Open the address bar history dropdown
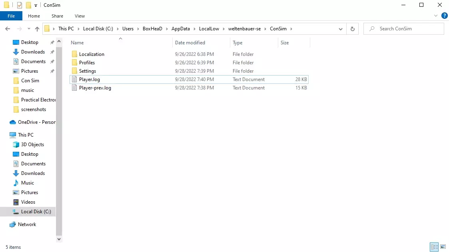Viewport: 449px width, 252px height. [x=341, y=29]
